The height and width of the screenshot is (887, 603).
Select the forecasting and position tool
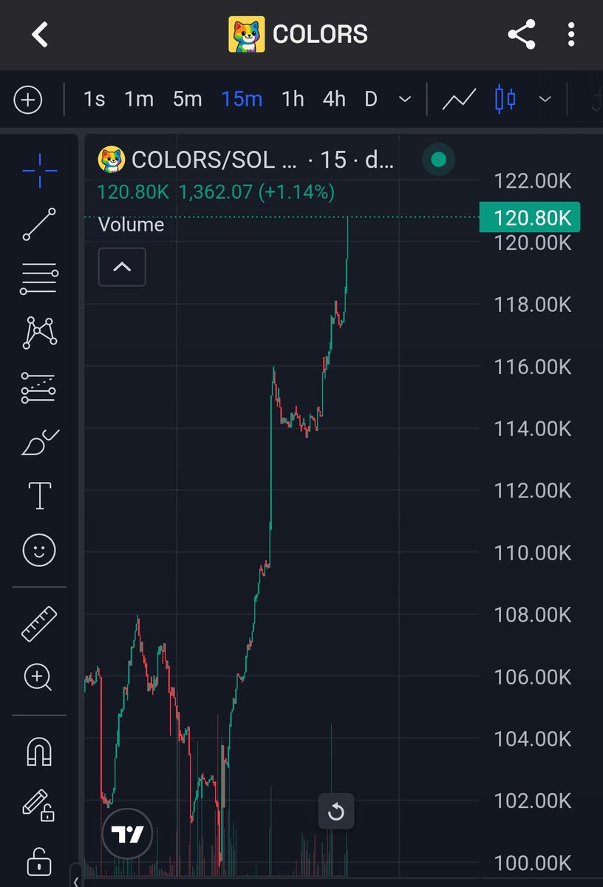pyautogui.click(x=39, y=387)
